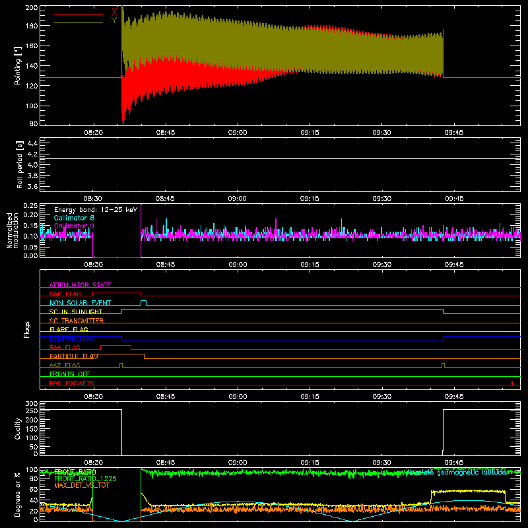Click '300' tick on Quality axis
Image resolution: width=528 pixels, height=528 pixels.
(32, 404)
